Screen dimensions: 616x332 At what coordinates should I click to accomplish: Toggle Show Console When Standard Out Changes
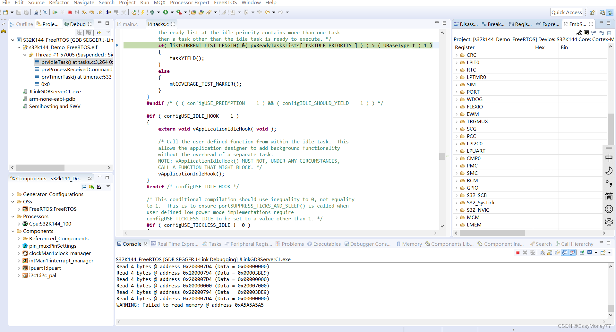565,252
